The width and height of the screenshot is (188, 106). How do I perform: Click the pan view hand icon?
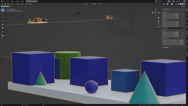(158, 21)
